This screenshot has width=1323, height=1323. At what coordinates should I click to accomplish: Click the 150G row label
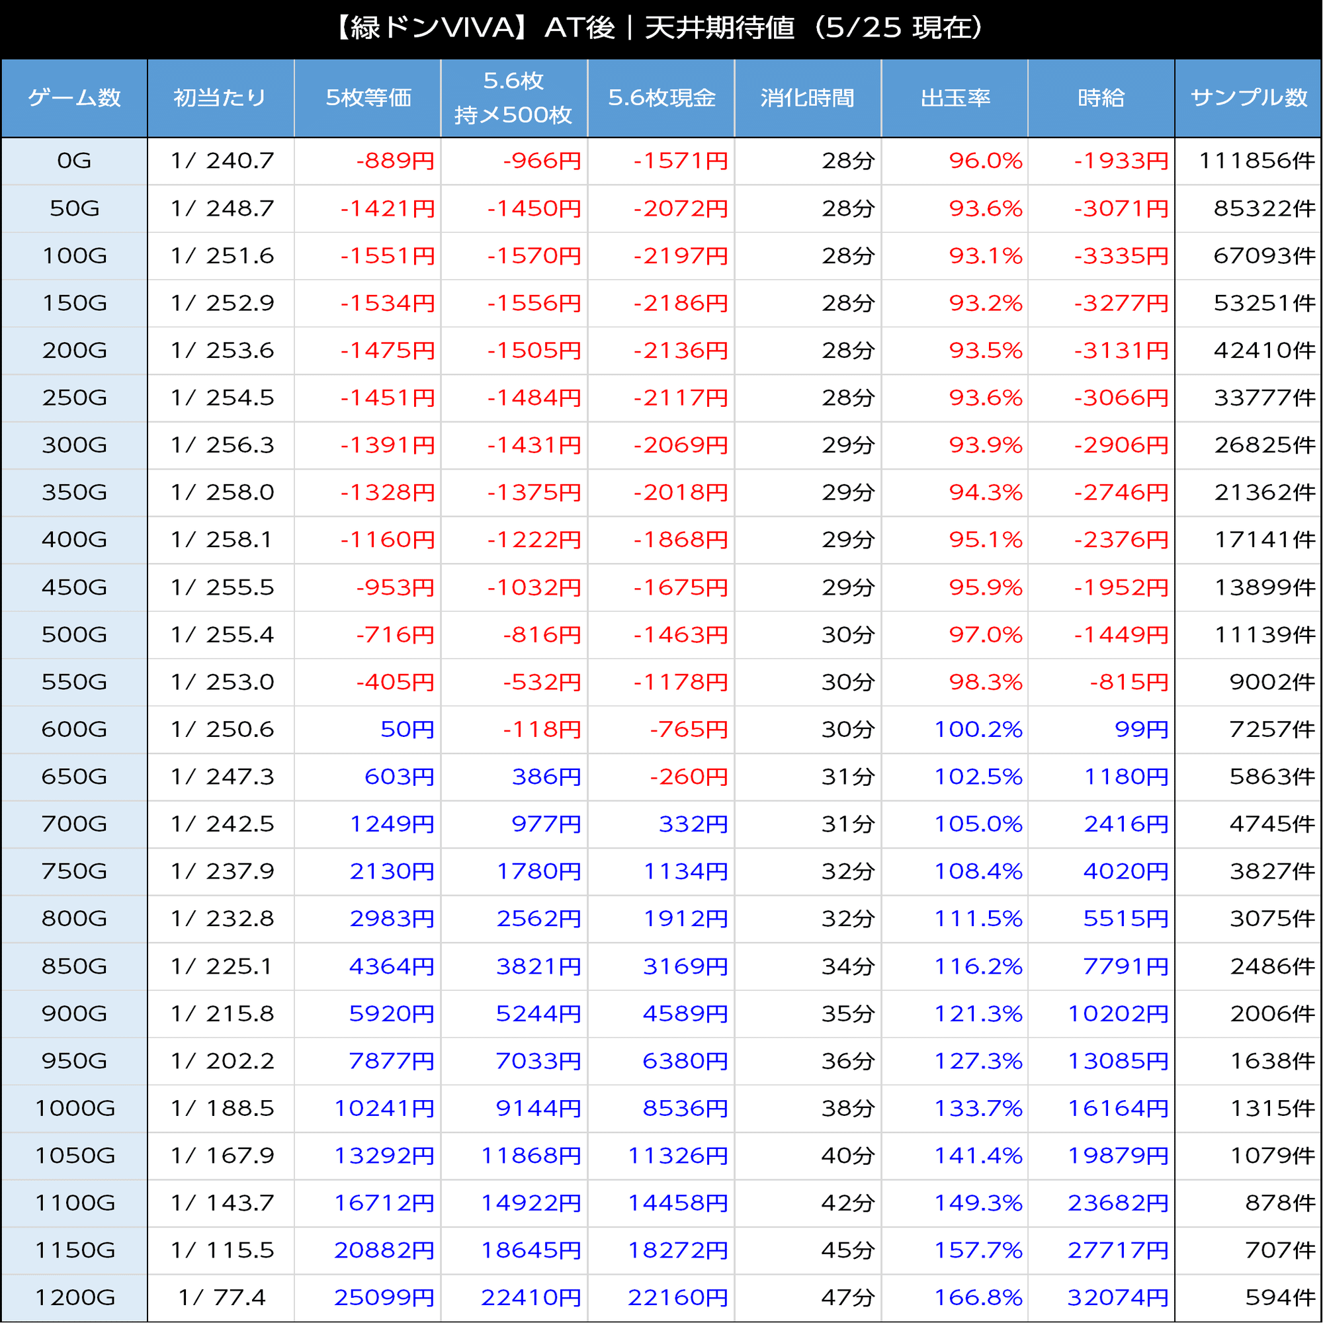(x=74, y=303)
